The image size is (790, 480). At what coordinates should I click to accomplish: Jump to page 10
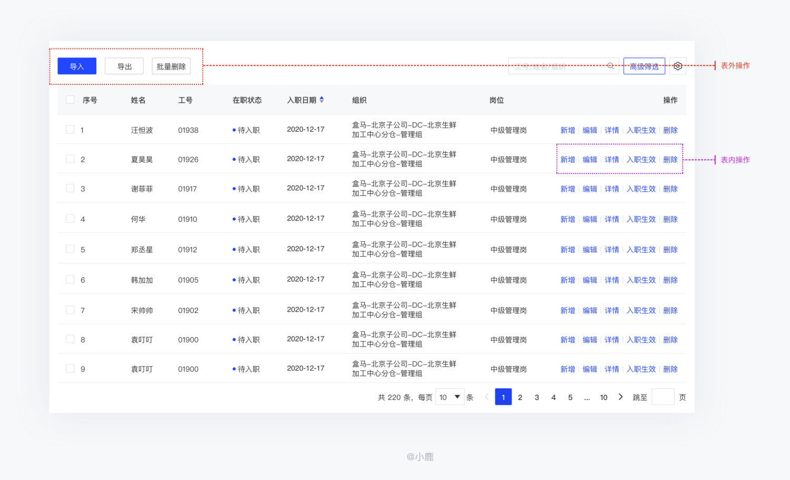(x=604, y=397)
